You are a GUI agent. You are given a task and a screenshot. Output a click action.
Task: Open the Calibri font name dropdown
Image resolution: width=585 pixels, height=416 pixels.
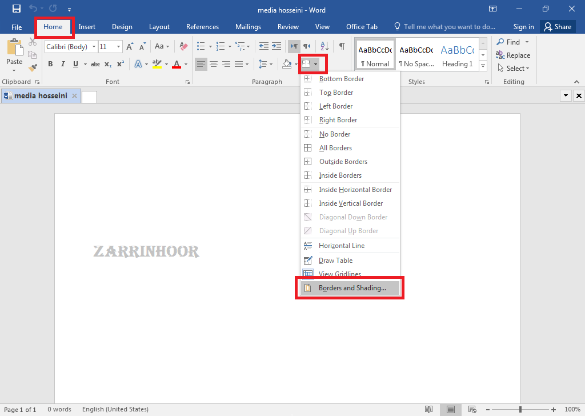(x=94, y=47)
